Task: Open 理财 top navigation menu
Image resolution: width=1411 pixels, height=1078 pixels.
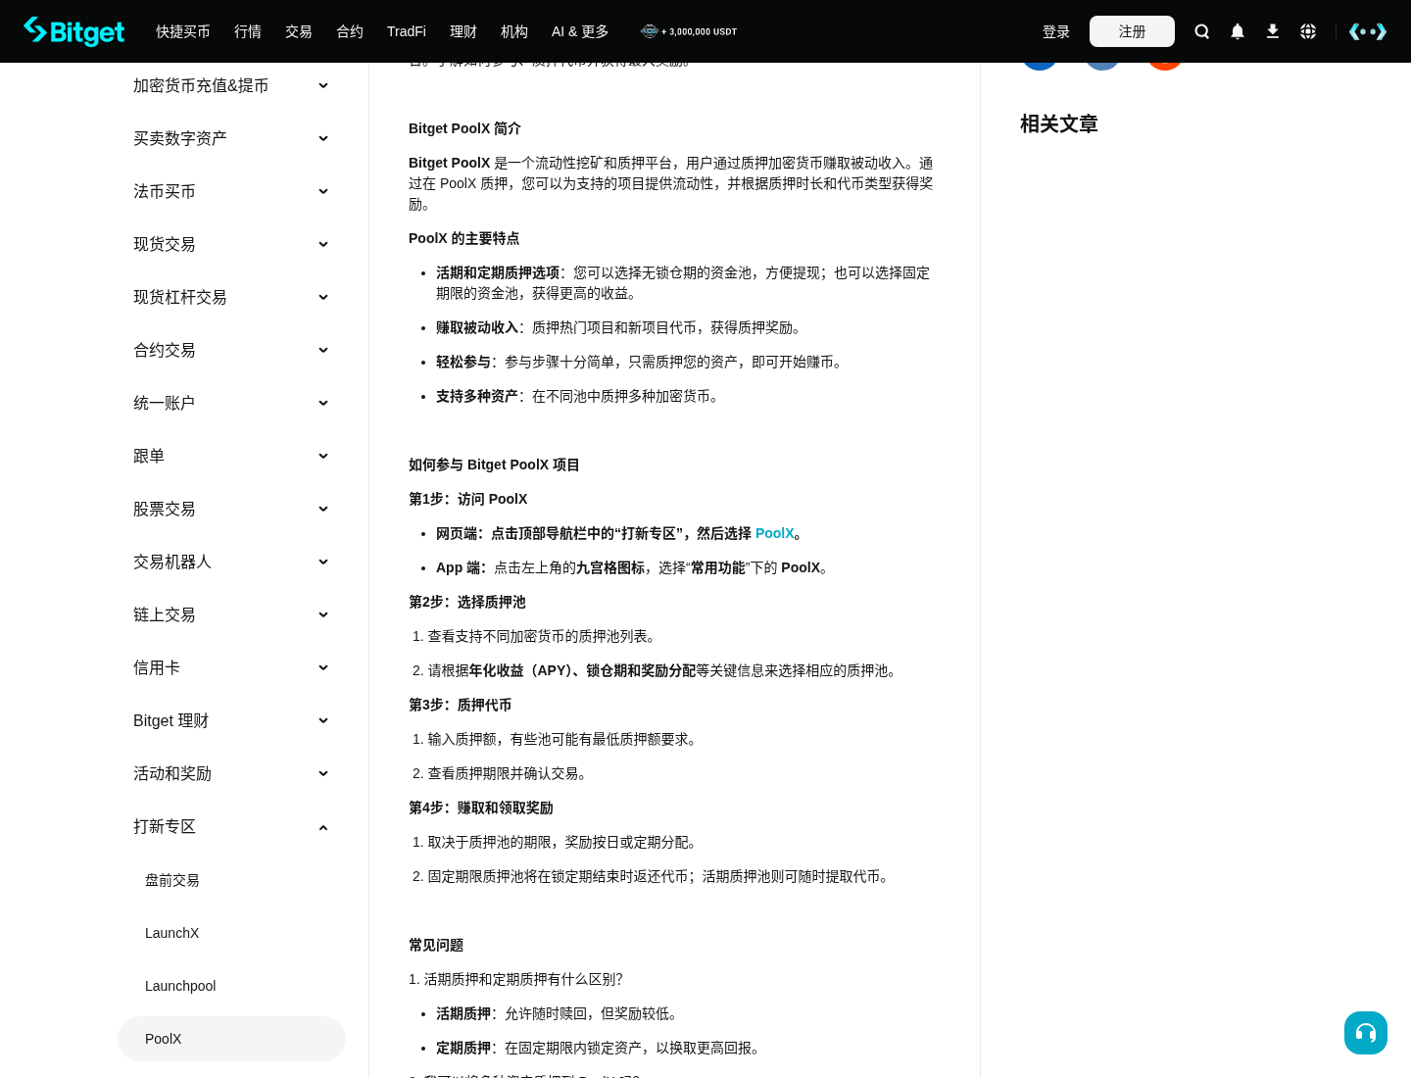Action: pyautogui.click(x=463, y=31)
